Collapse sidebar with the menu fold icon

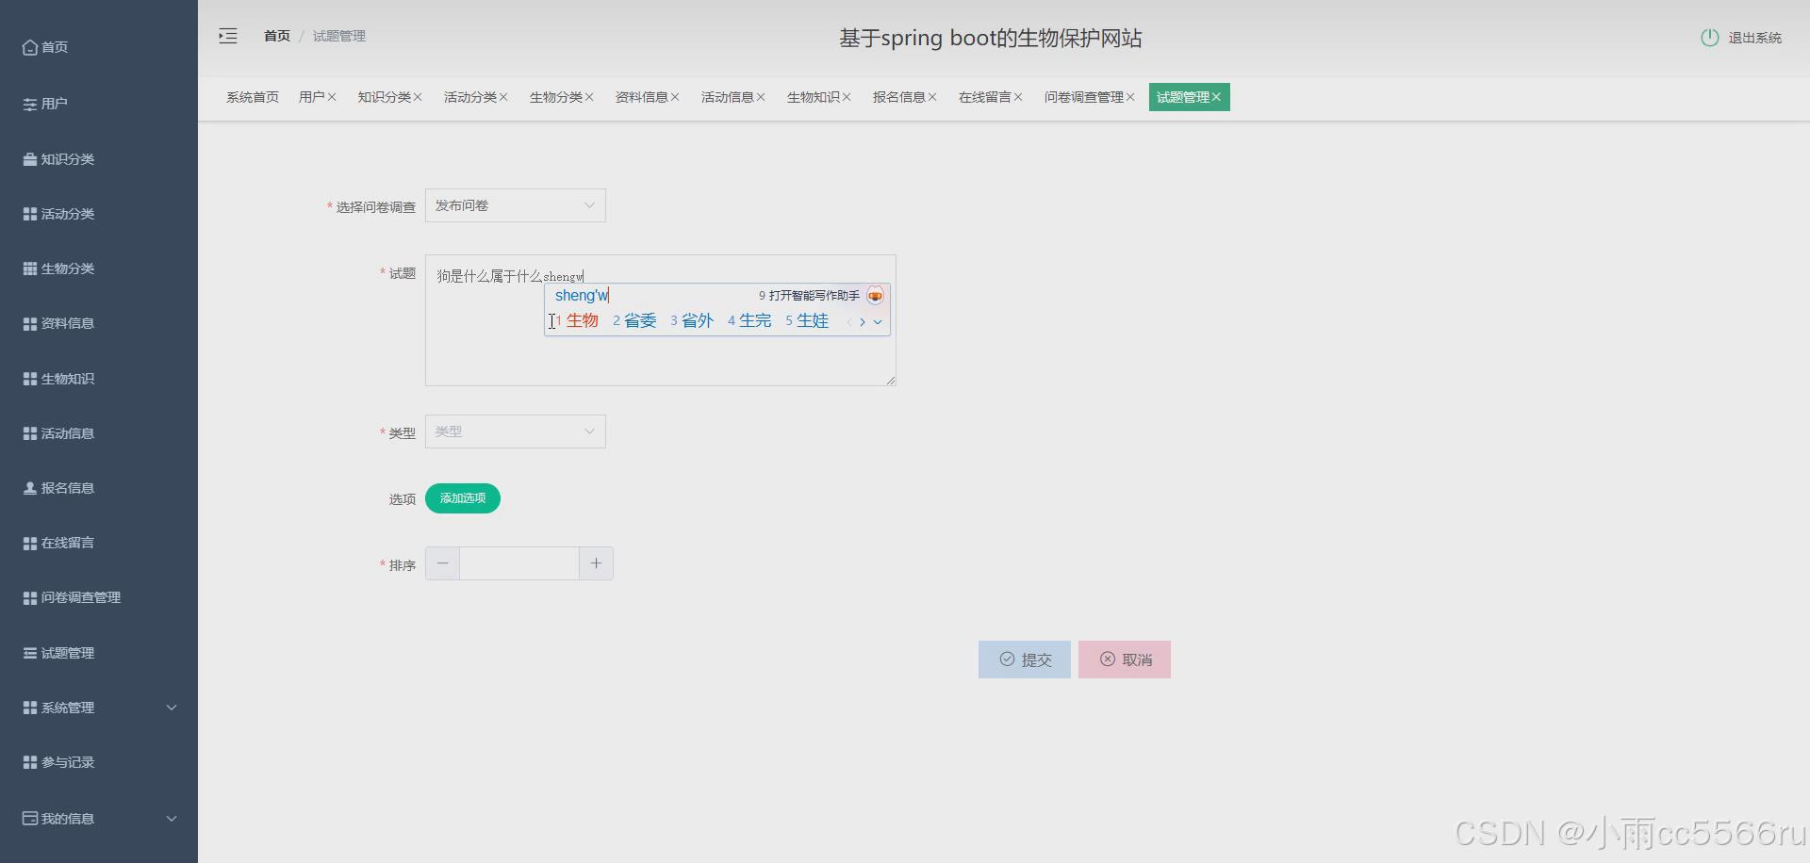pyautogui.click(x=228, y=36)
